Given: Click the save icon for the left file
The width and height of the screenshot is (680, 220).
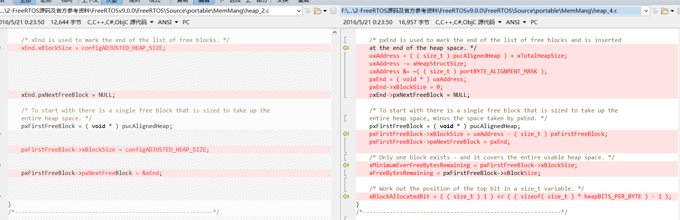Looking at the screenshot, I should coord(333,11).
